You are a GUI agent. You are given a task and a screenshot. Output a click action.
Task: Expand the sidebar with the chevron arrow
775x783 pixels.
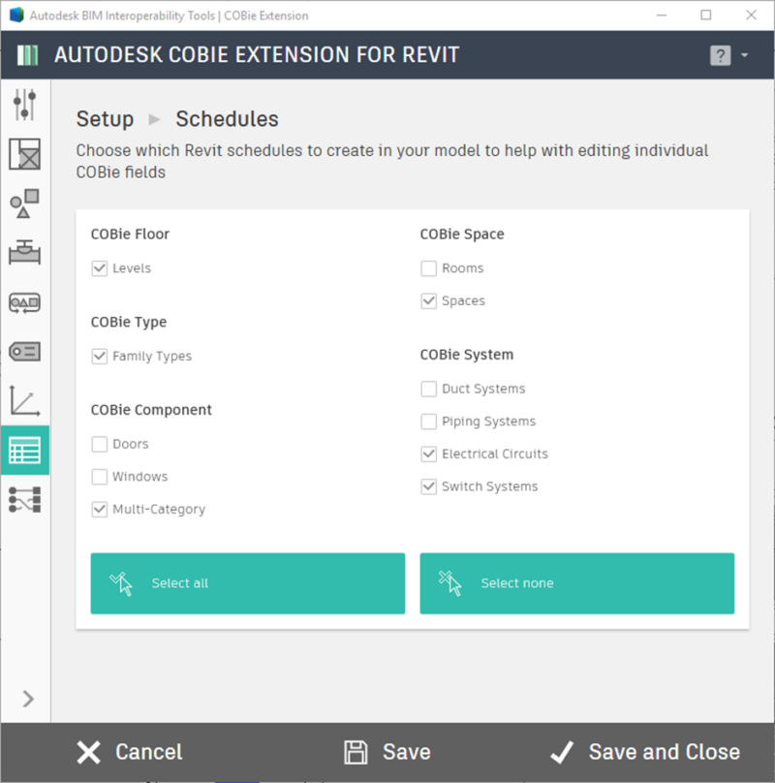tap(27, 698)
